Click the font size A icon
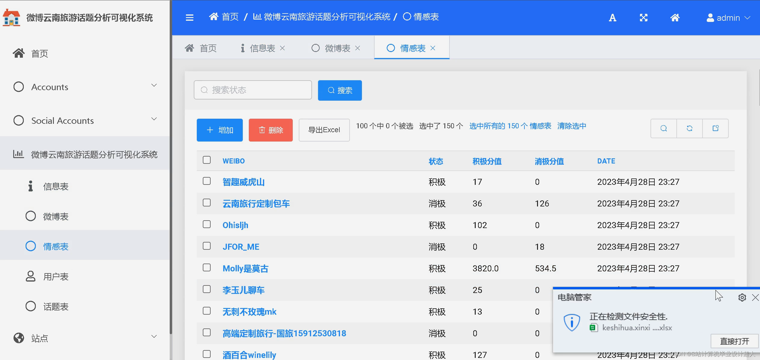Viewport: 760px width, 360px height. point(612,18)
